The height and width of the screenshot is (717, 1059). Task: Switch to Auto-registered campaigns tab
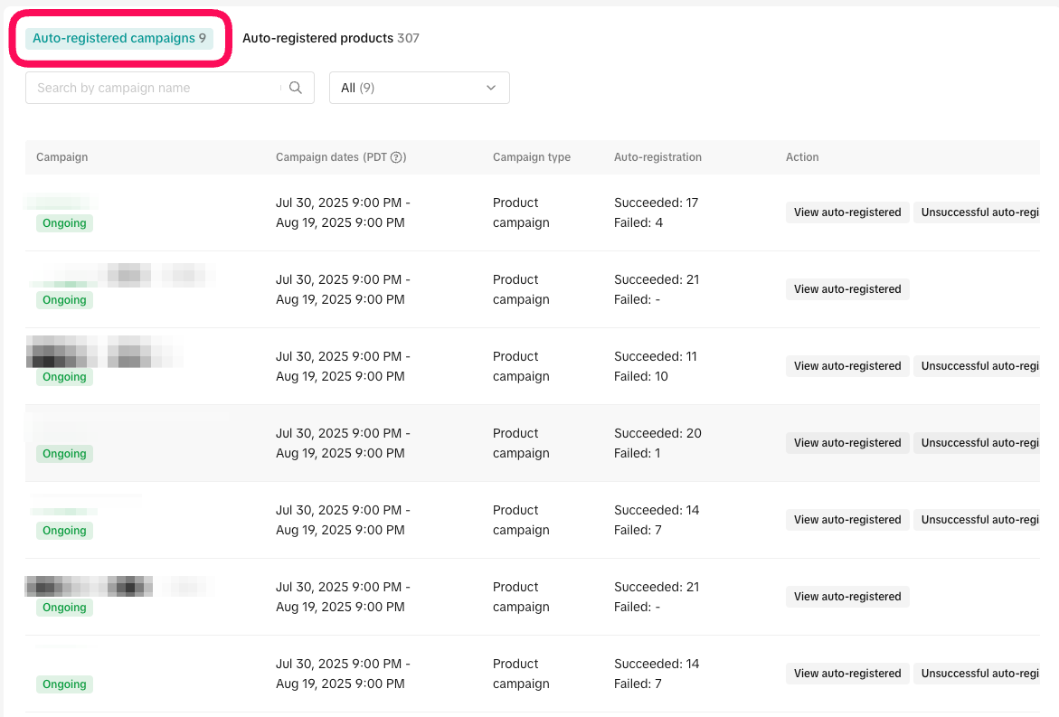pos(119,38)
